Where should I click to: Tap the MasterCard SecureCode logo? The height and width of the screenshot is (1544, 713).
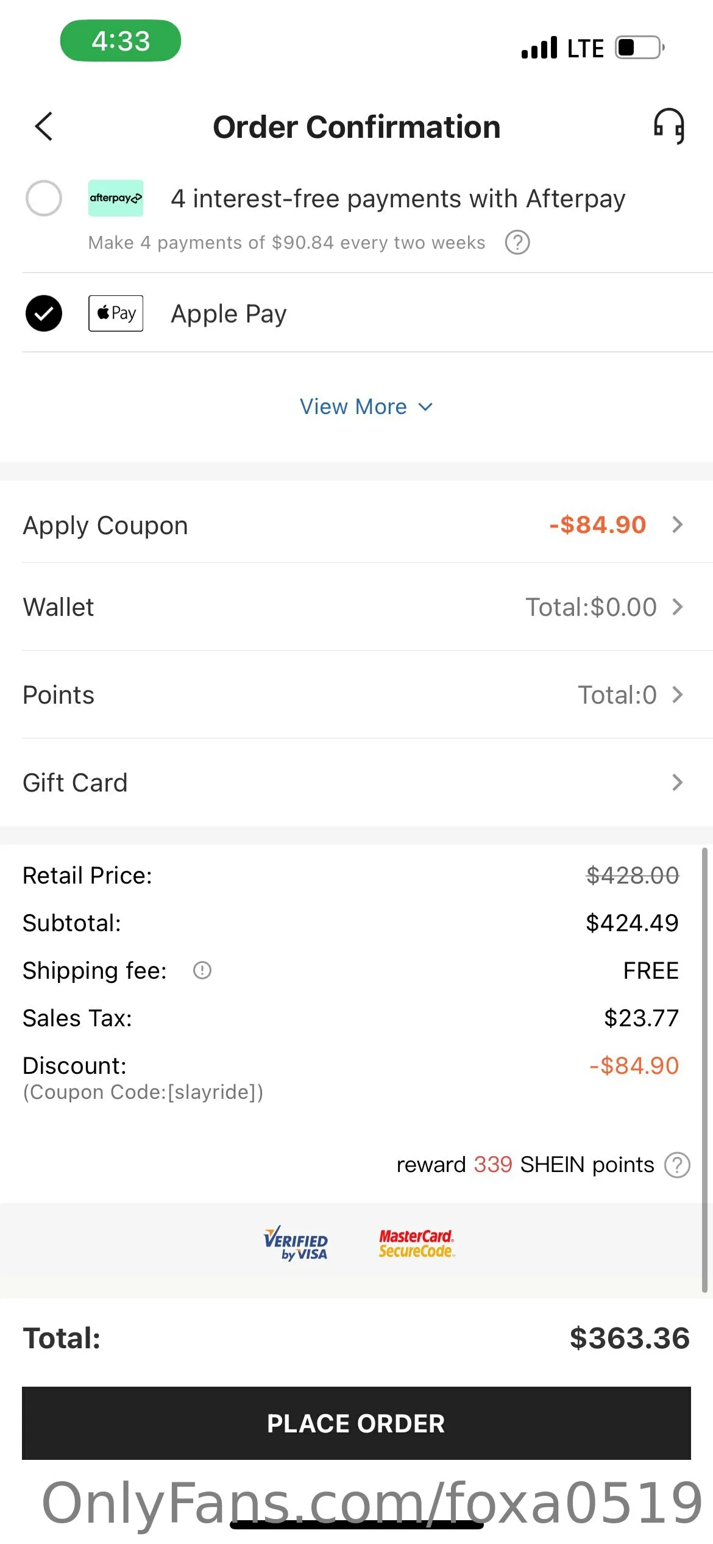click(416, 1243)
